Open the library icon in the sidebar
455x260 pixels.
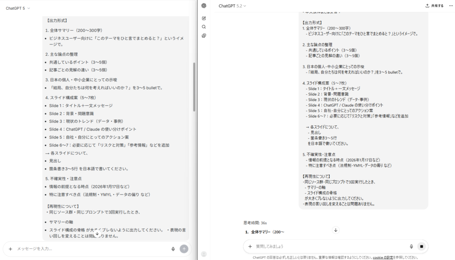(x=204, y=35)
